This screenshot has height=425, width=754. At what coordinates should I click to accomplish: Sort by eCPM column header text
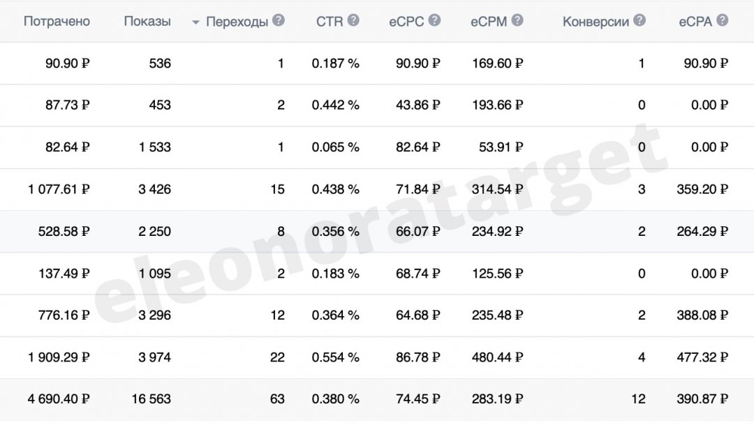[x=489, y=22]
